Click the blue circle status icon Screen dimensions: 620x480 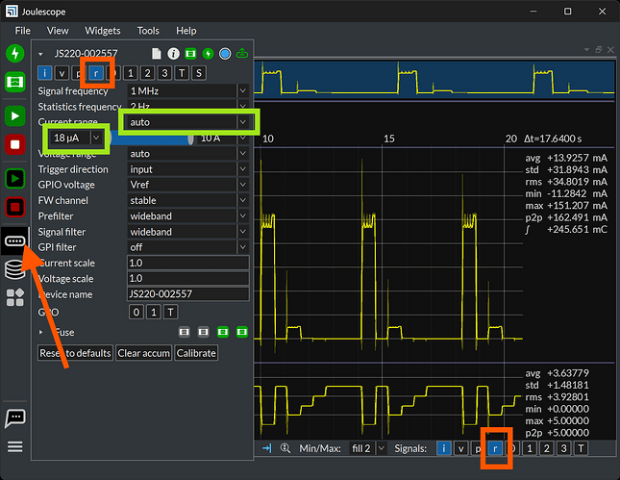click(x=225, y=54)
